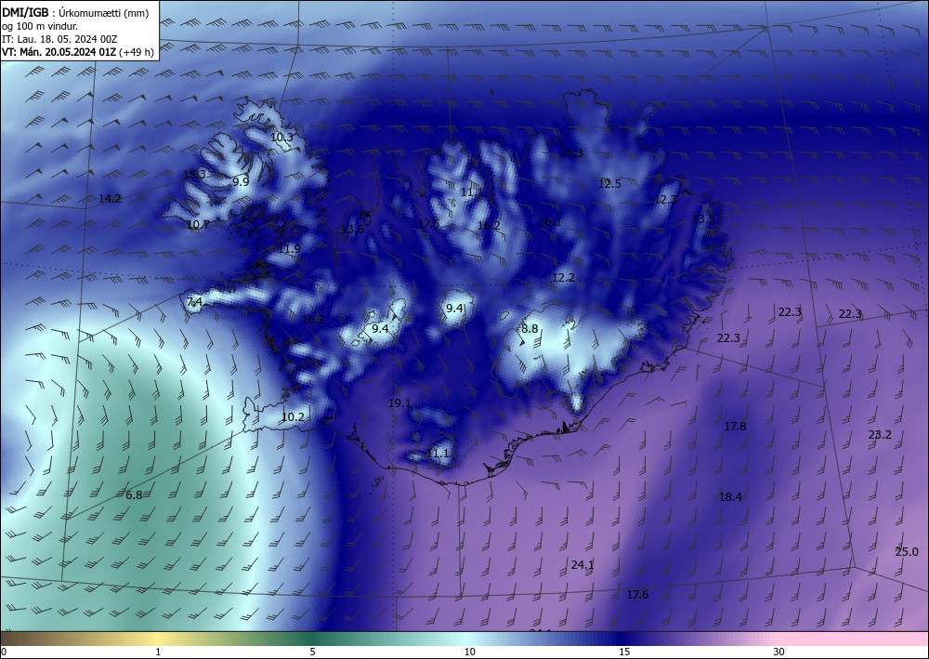Select the "og 100 m vindur." legend line
The width and height of the screenshot is (929, 659).
(40, 26)
